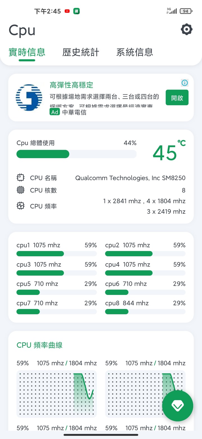Tap the 開啟 button on the ad
202x439 pixels.
click(177, 98)
